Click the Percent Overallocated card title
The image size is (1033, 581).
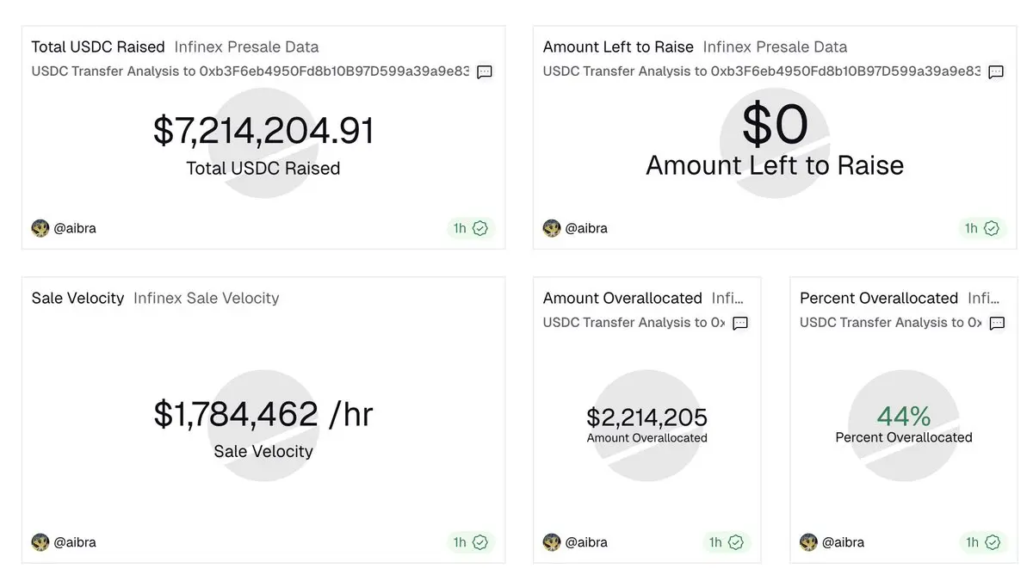[879, 298]
